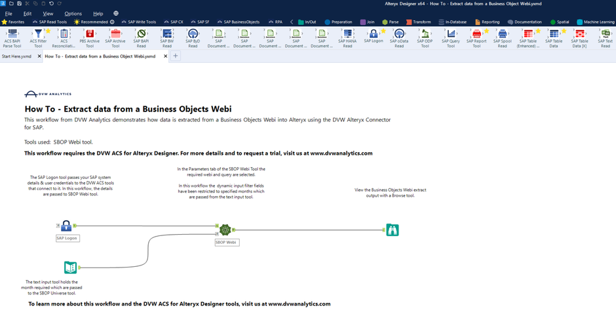Switch to the Reporting tool category

click(x=487, y=22)
